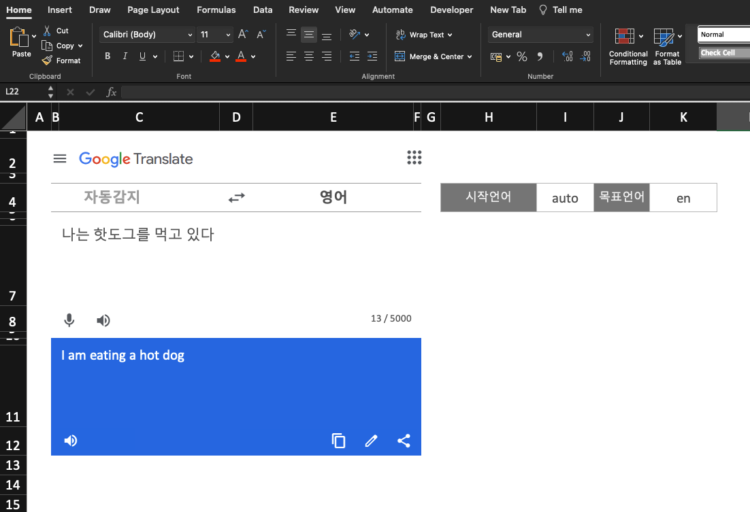Viewport: 750px width, 512px height.
Task: Click the text orientation icon
Action: [355, 34]
